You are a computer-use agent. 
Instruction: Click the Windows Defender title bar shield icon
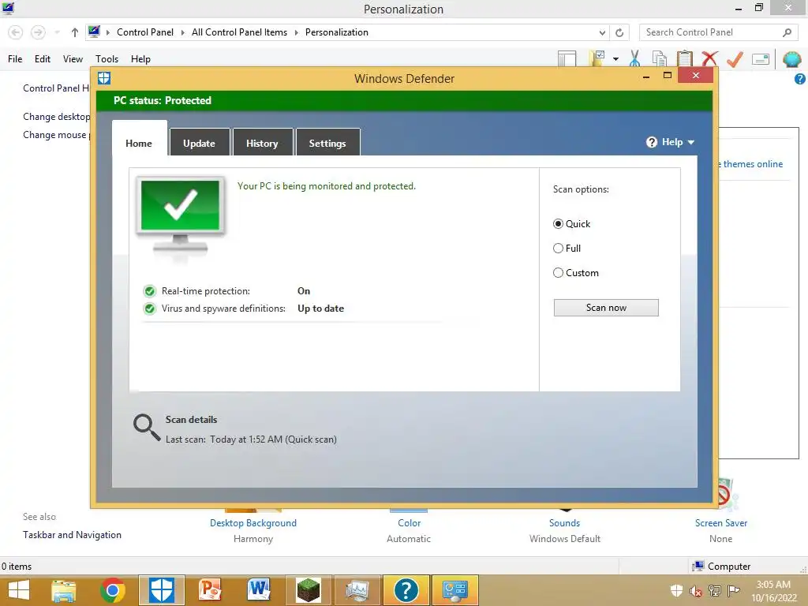click(x=104, y=78)
